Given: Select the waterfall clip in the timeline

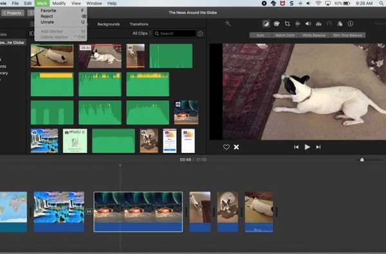Looking at the screenshot, I should tap(59, 212).
